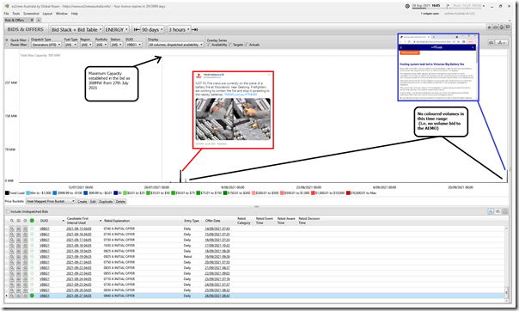Image resolution: width=519 pixels, height=311 pixels.
Task: Open the Tools menu
Action: pos(15,14)
